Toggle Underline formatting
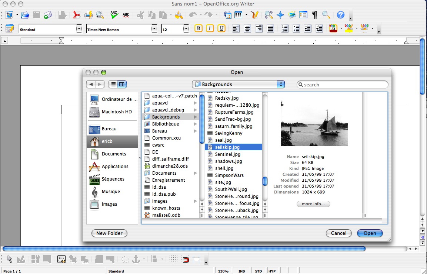427x274 pixels. 221,28
